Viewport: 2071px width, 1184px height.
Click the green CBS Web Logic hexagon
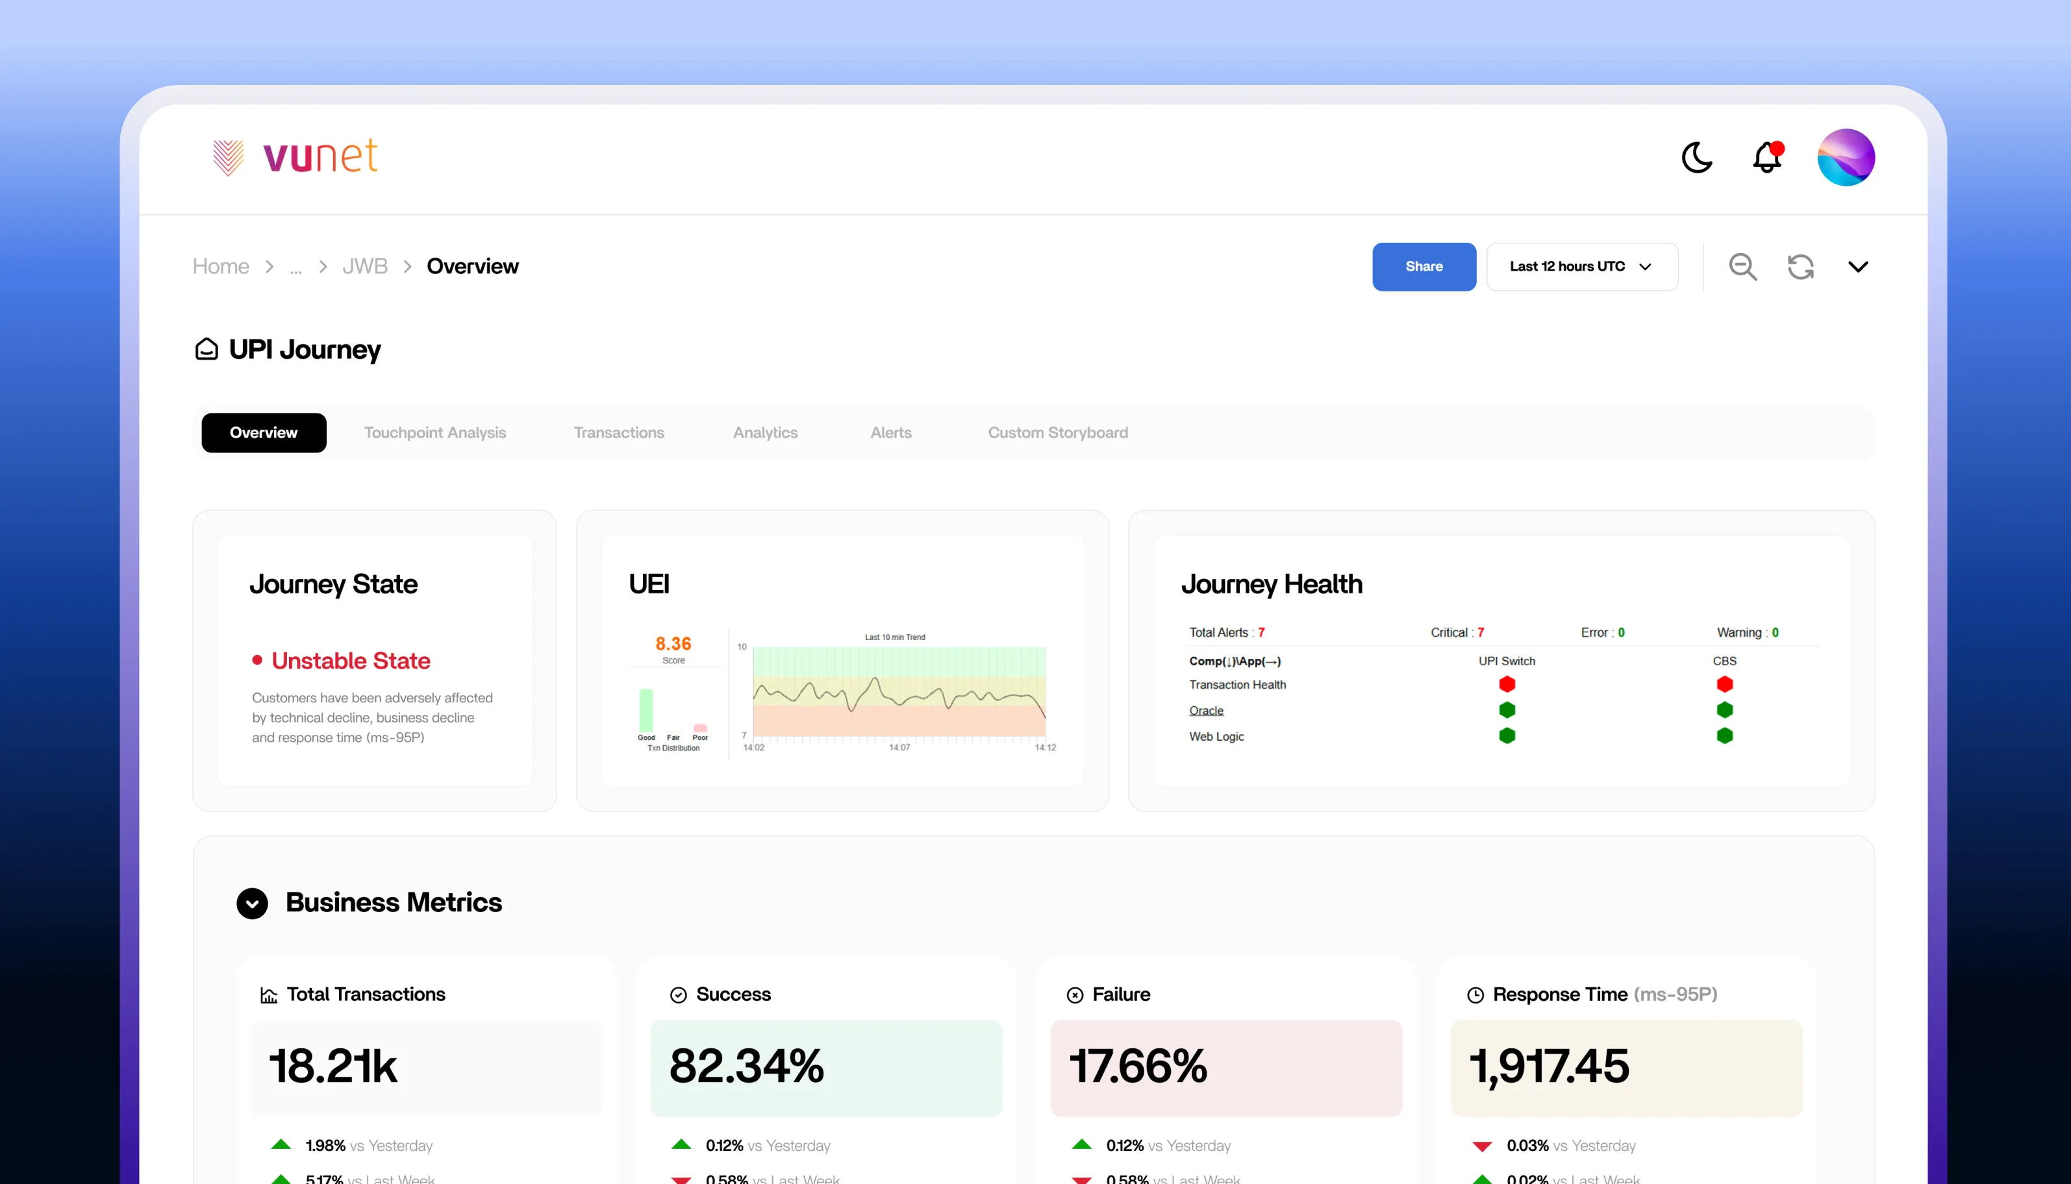[x=1724, y=736]
